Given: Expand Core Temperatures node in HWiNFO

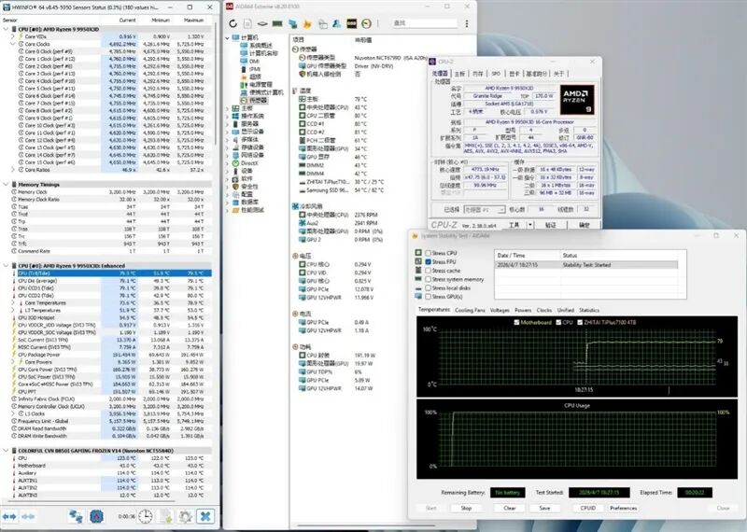Looking at the screenshot, I should pos(13,303).
